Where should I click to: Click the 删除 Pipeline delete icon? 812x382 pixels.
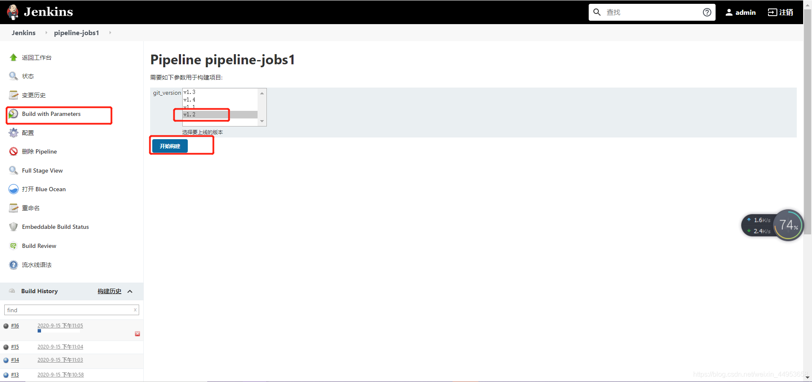[x=14, y=151]
